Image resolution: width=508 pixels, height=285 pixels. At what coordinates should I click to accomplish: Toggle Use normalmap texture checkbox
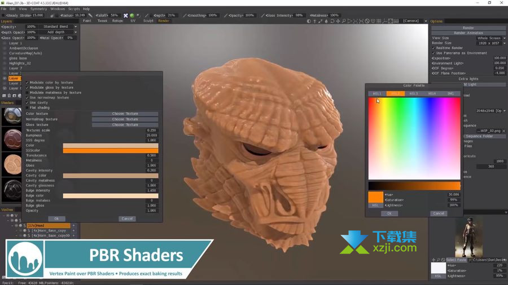click(27, 97)
